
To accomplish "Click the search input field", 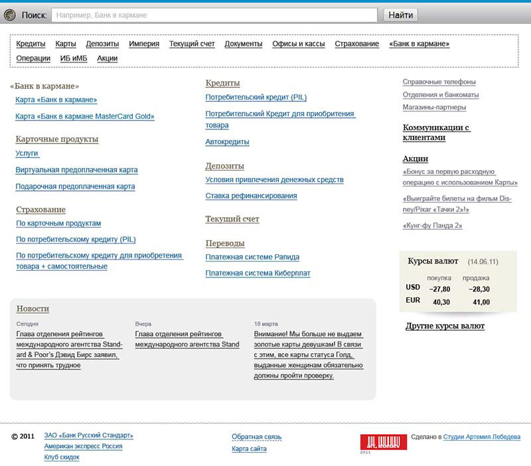I will pos(214,15).
